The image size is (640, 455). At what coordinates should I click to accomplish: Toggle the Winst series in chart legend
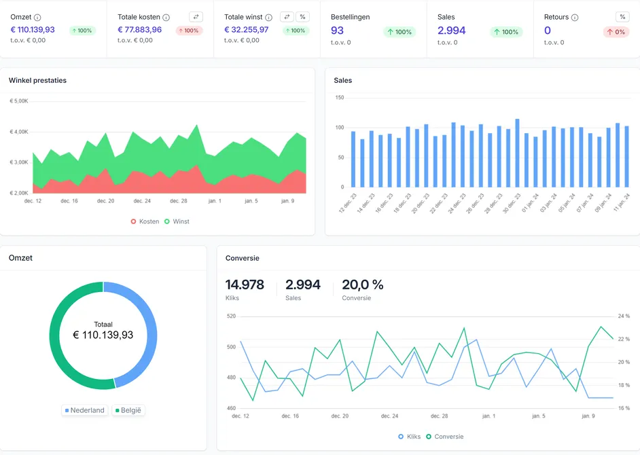[177, 221]
